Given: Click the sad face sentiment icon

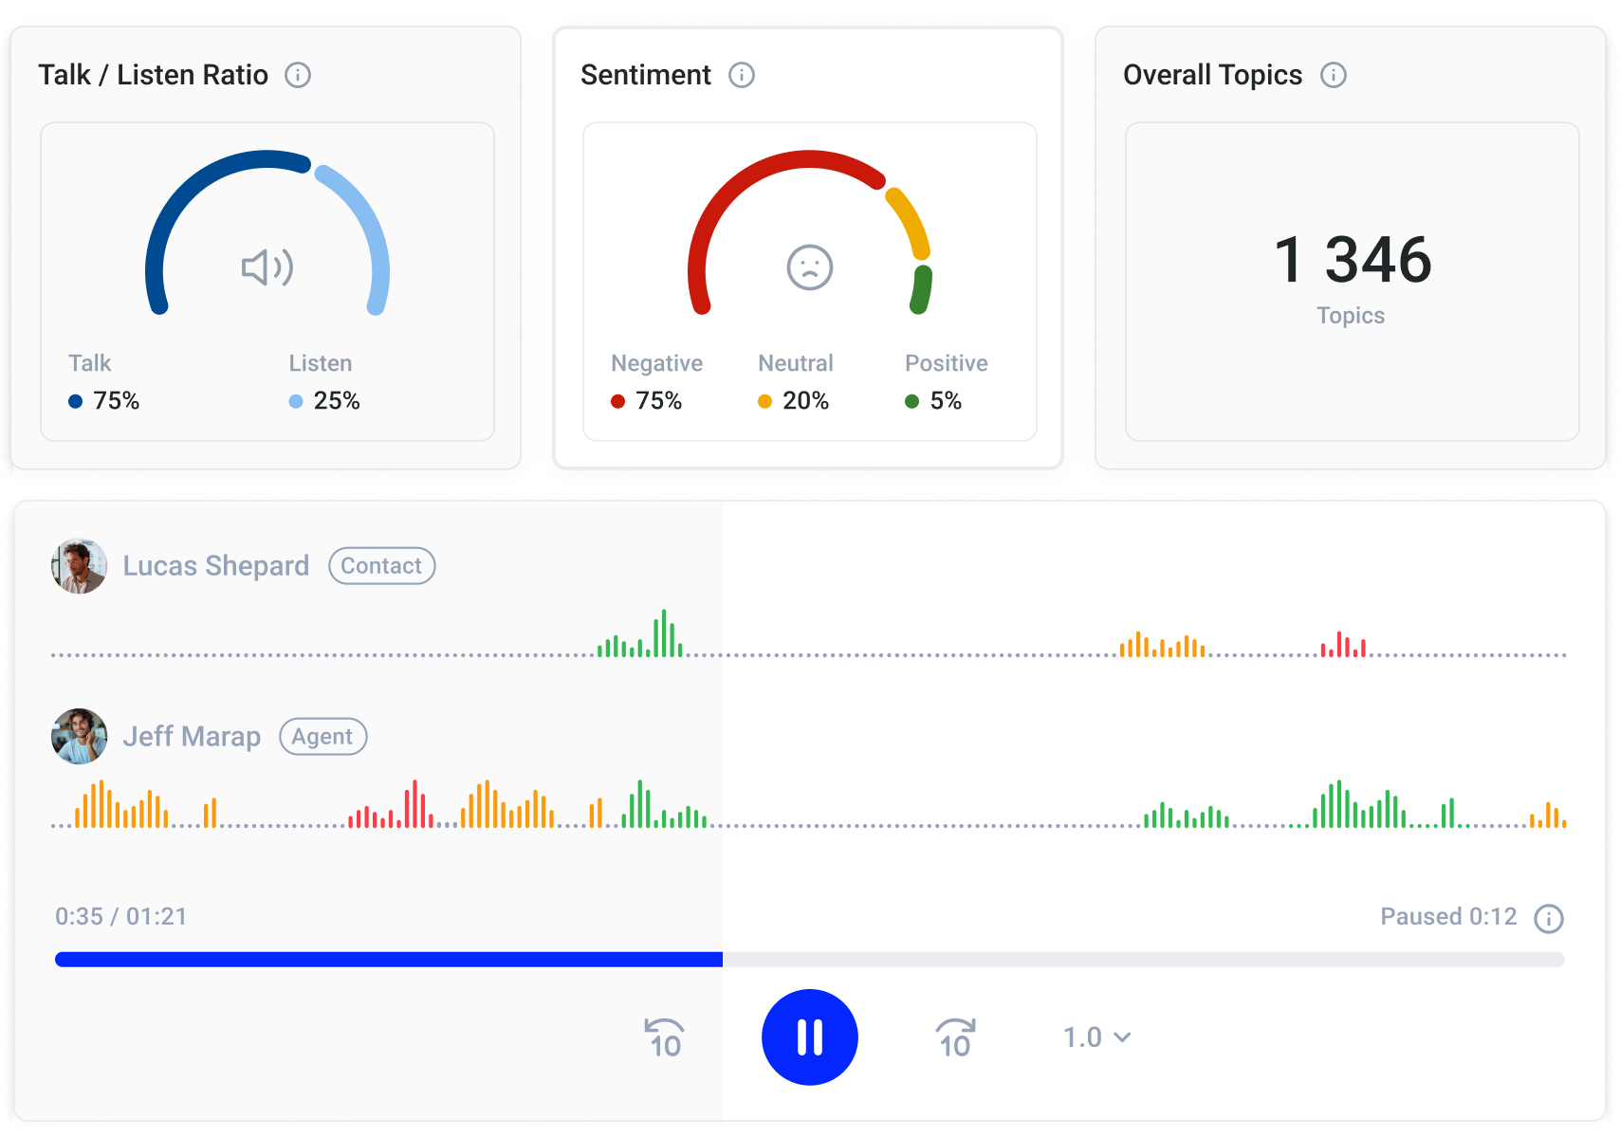Looking at the screenshot, I should coord(810,267).
